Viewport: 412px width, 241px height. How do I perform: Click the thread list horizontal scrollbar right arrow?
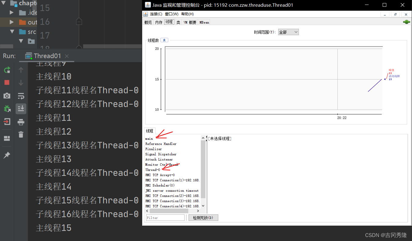[x=198, y=211]
